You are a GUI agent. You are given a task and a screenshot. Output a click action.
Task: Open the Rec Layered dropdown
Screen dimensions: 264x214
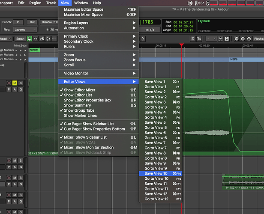click(x=26, y=30)
